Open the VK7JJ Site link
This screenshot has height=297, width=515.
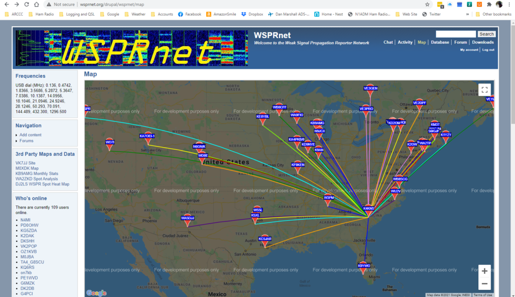[x=25, y=163]
